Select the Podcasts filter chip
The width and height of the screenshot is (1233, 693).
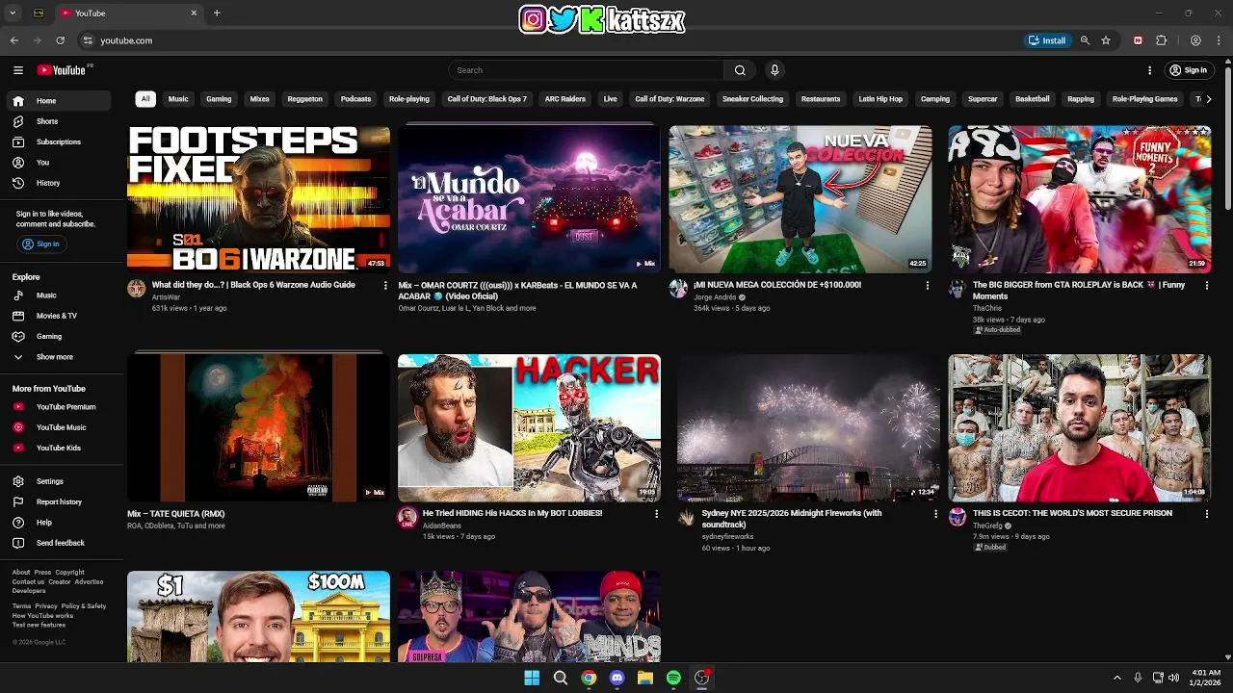[x=355, y=99]
